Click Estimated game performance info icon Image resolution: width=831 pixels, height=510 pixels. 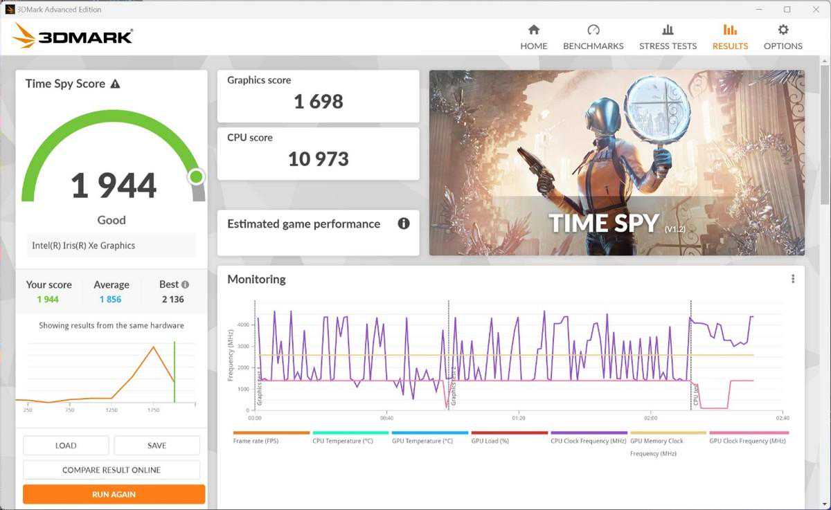point(404,224)
